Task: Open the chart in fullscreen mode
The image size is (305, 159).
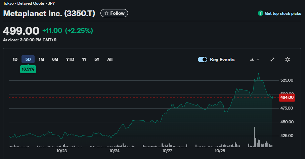Action: (272, 59)
